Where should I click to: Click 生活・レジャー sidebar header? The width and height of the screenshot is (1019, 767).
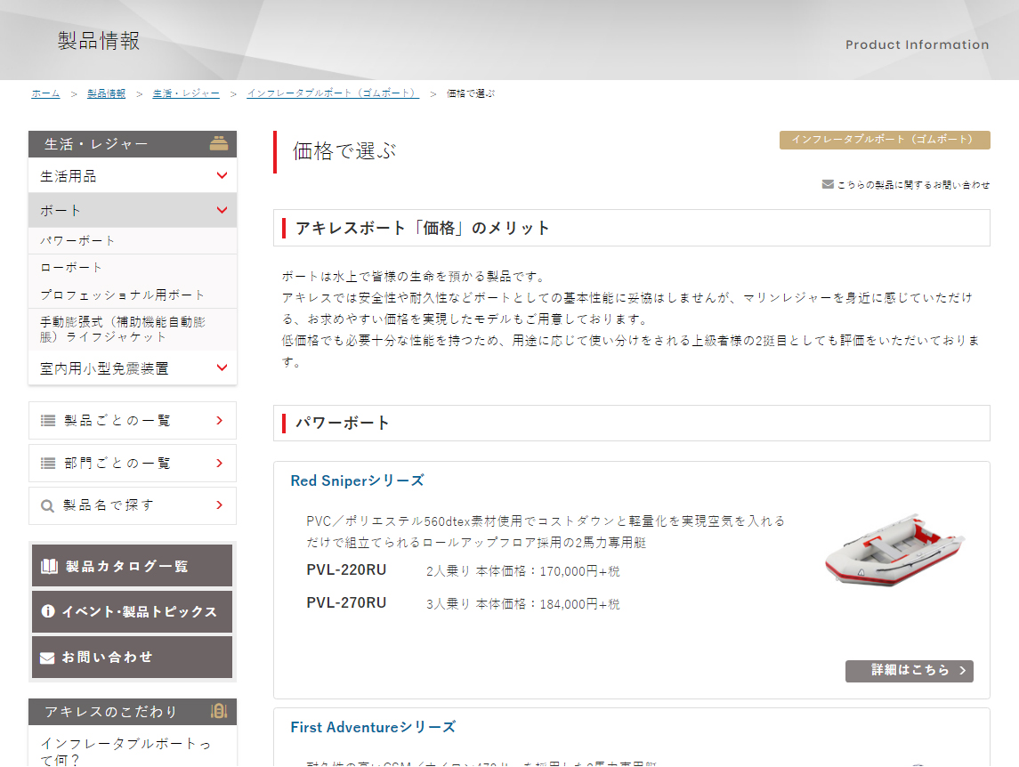133,144
